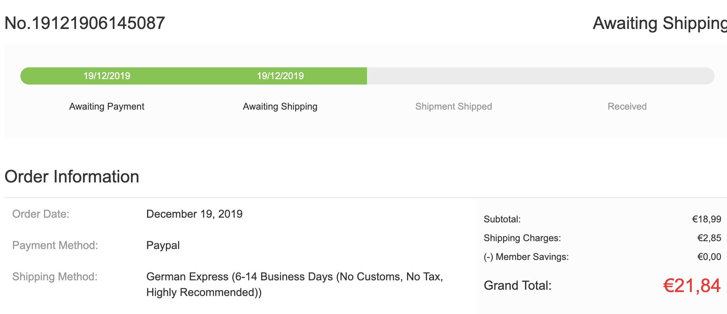Click the Grand Total label
Viewport: 727px width, 314px height.
[x=517, y=285]
